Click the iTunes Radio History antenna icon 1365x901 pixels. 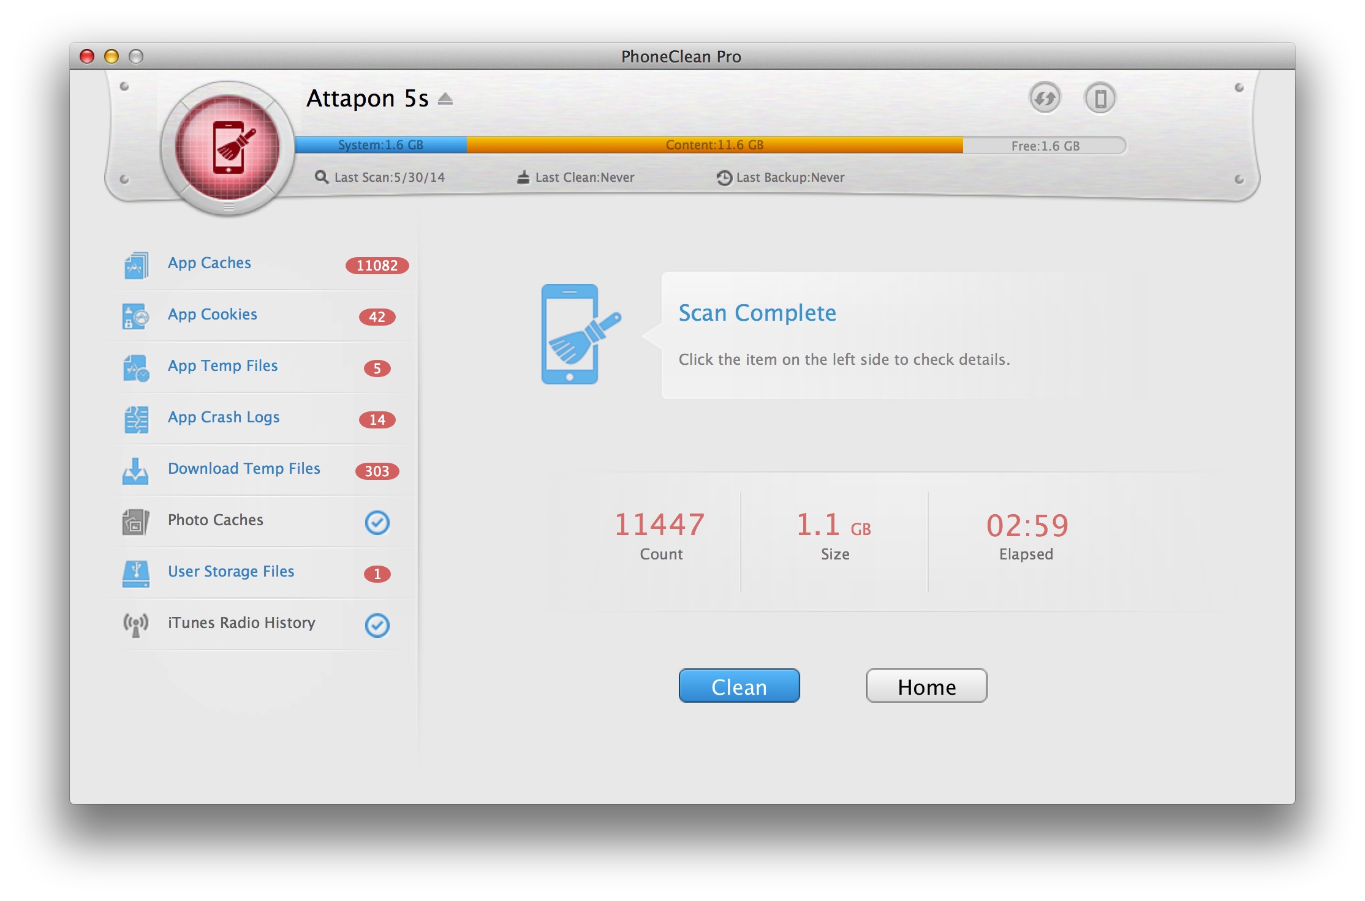click(135, 625)
